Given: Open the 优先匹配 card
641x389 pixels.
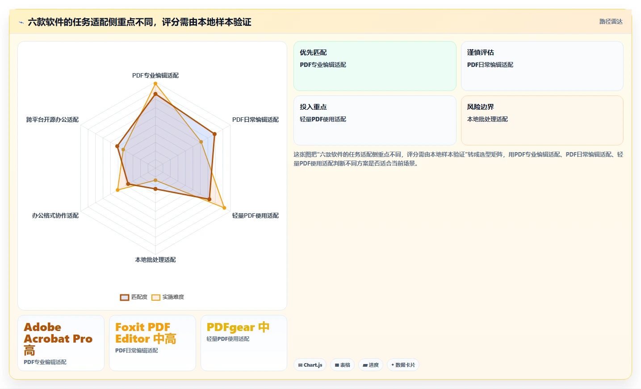Looking at the screenshot, I should (x=375, y=66).
